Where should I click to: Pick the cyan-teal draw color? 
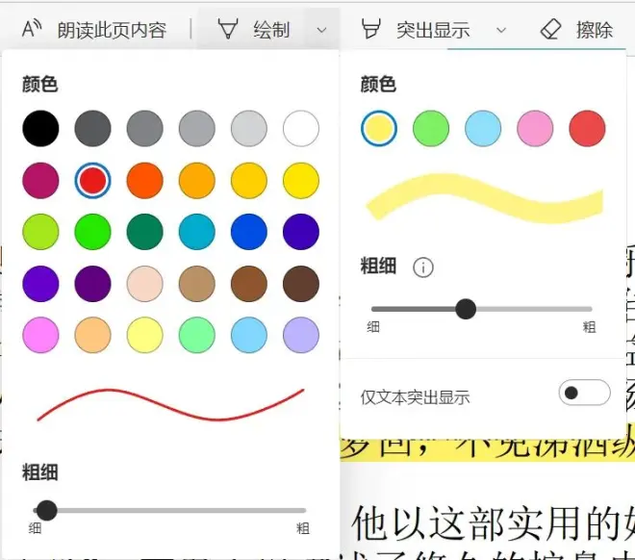197,232
